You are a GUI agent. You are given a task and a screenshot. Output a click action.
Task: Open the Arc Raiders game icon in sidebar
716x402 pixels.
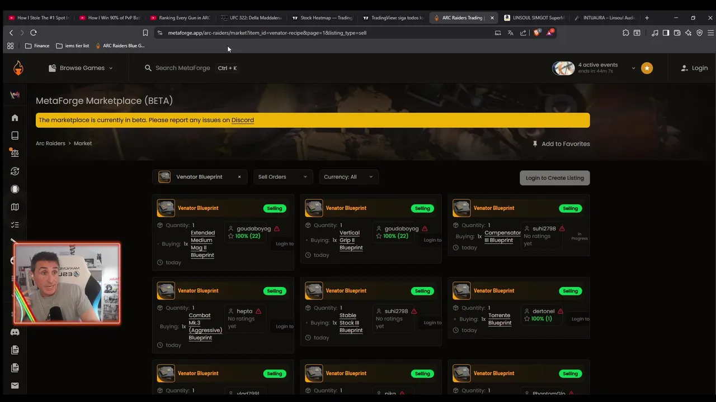(x=15, y=95)
